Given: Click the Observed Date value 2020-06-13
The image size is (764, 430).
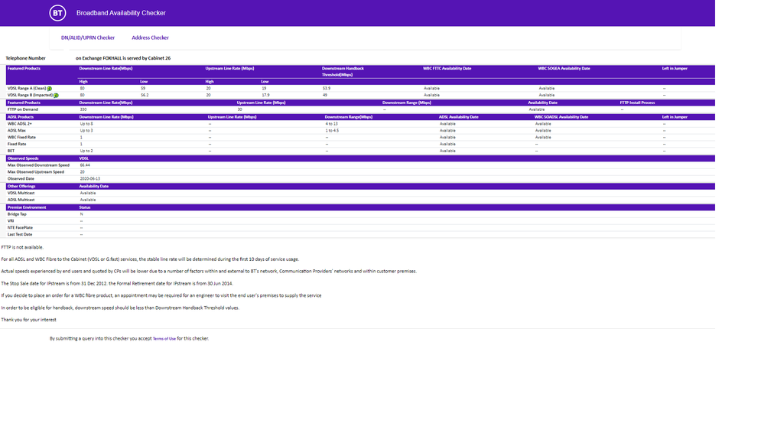Looking at the screenshot, I should [x=90, y=179].
